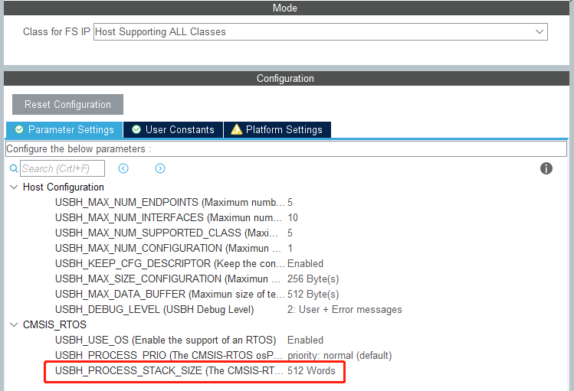Open the information icon
The width and height of the screenshot is (574, 391).
pos(546,168)
